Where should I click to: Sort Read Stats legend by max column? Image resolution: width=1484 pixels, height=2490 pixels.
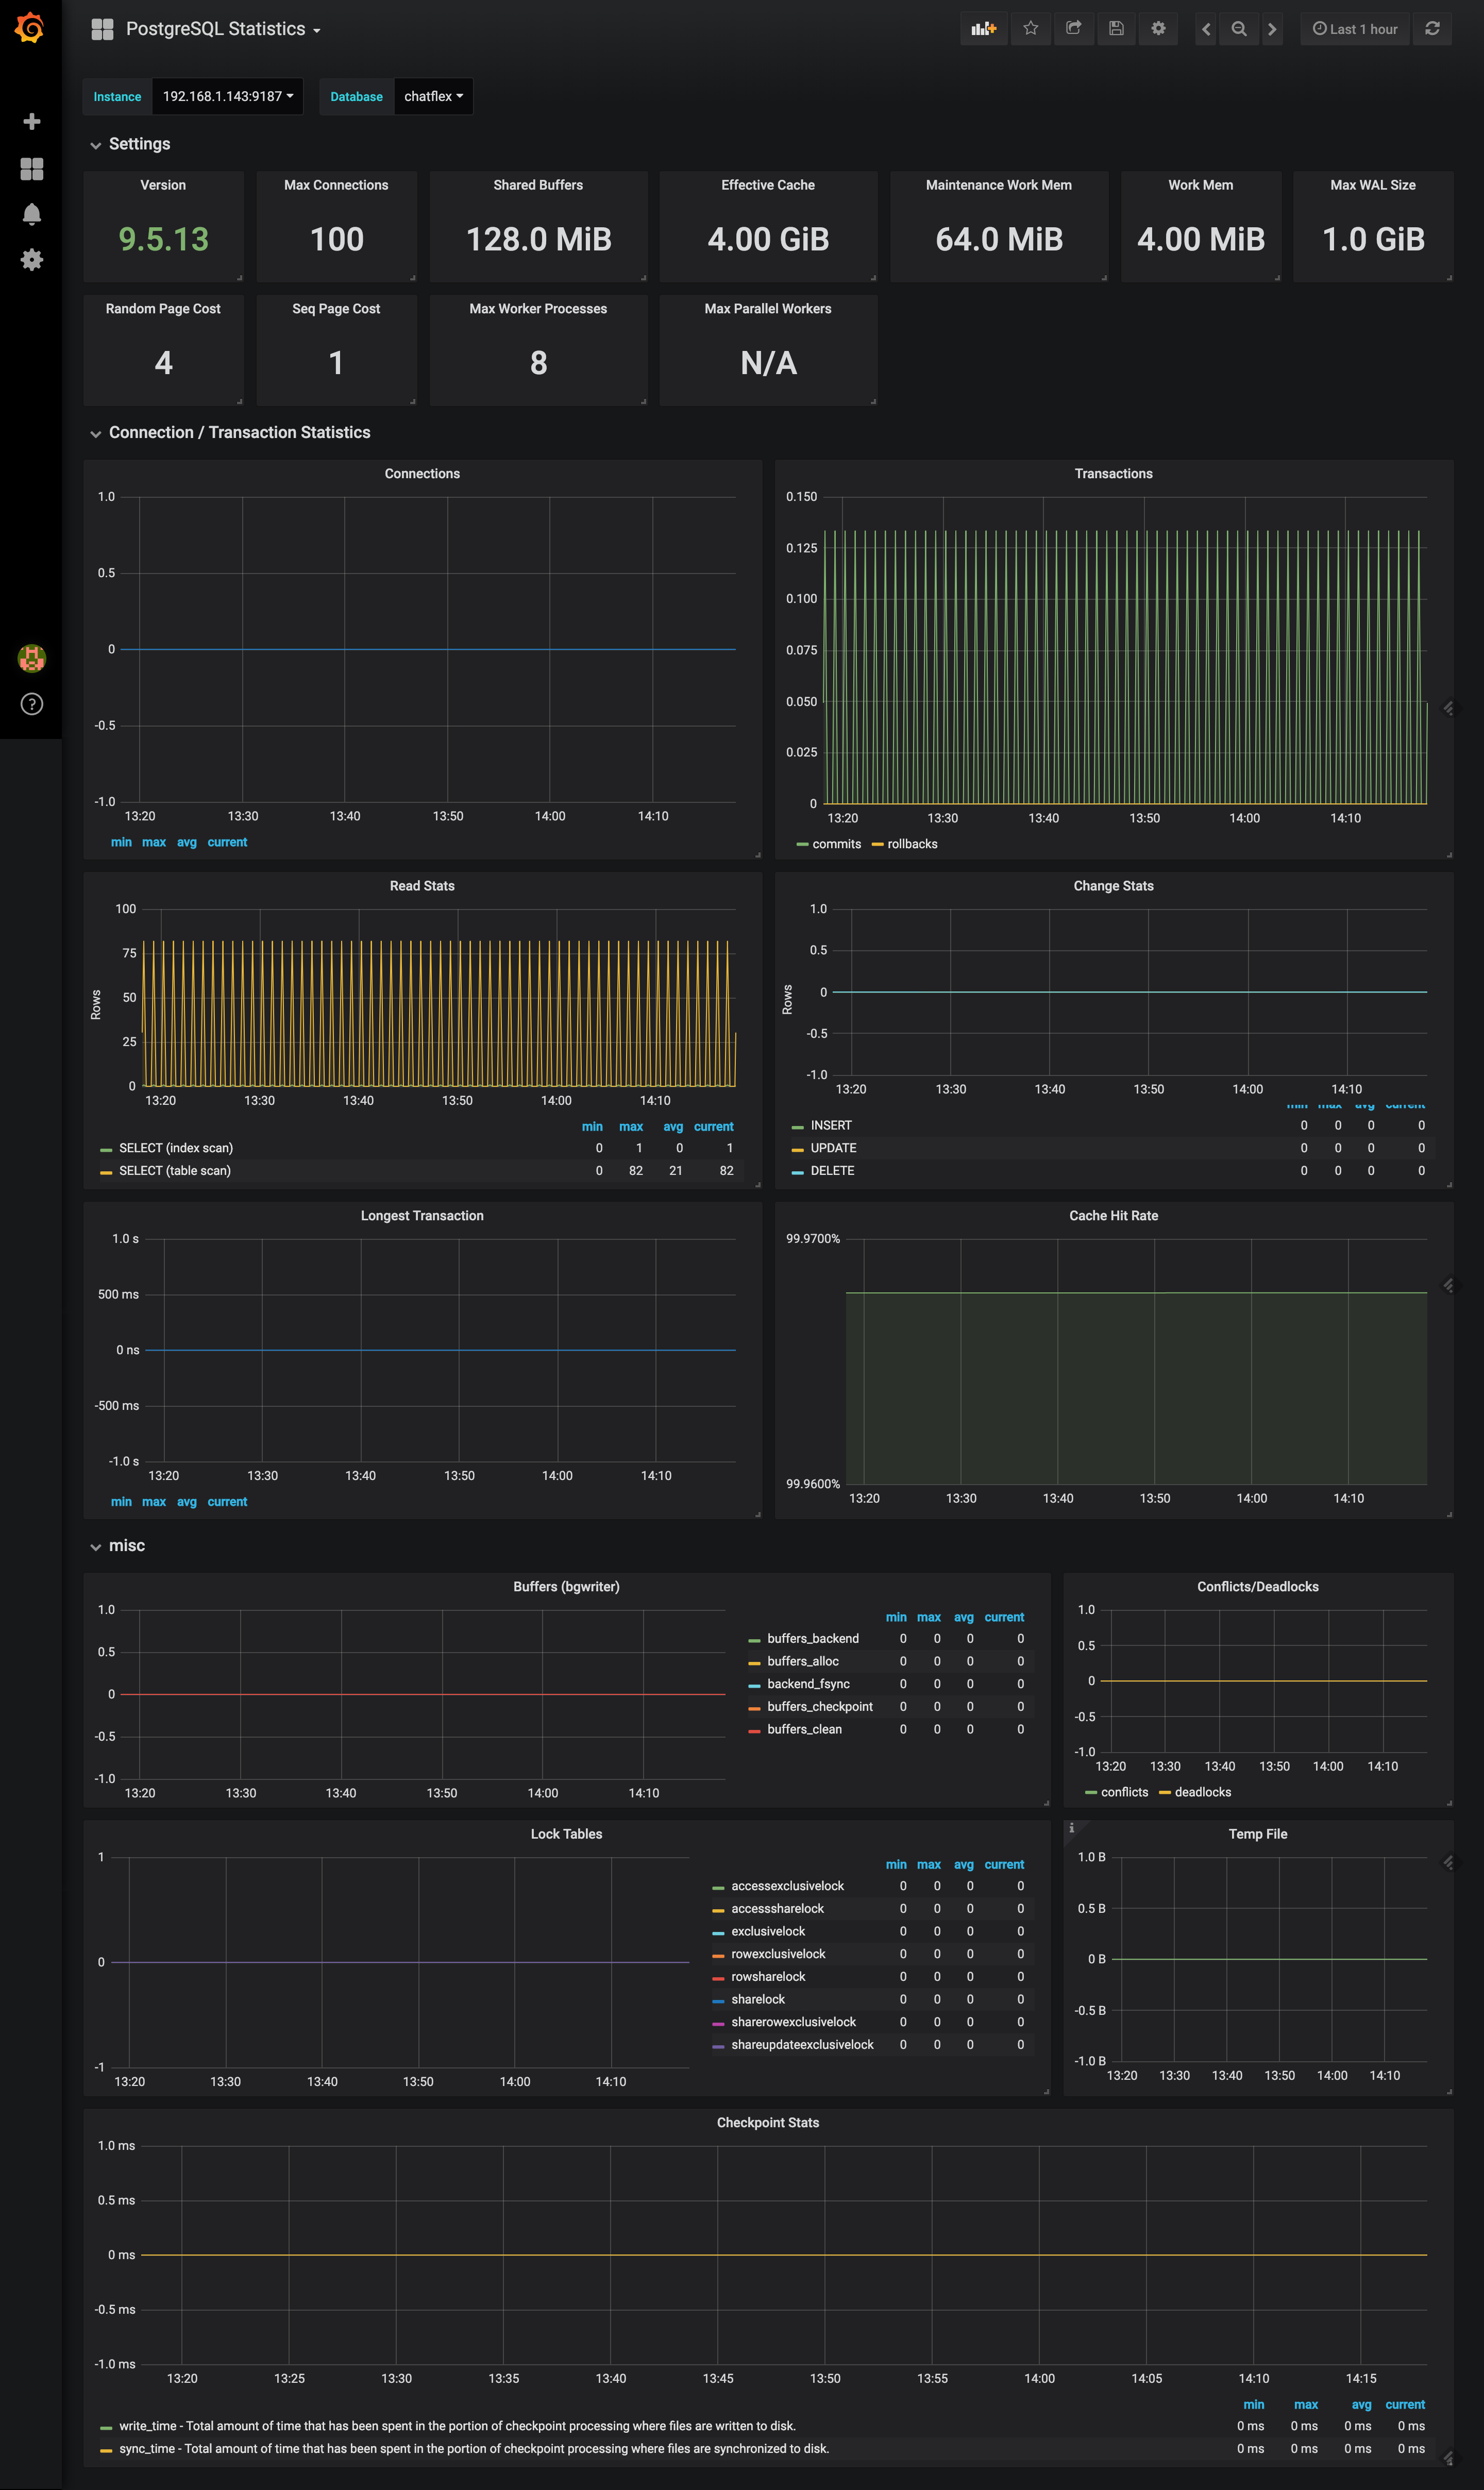pos(631,1126)
